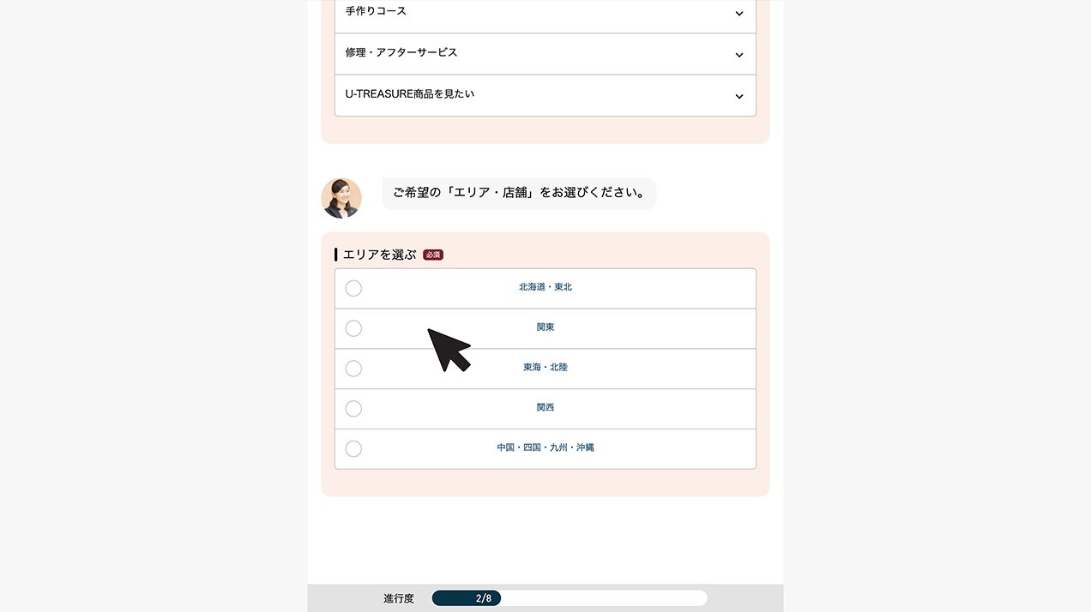
Task: Expand 手作りコース chevron arrow
Action: point(739,14)
